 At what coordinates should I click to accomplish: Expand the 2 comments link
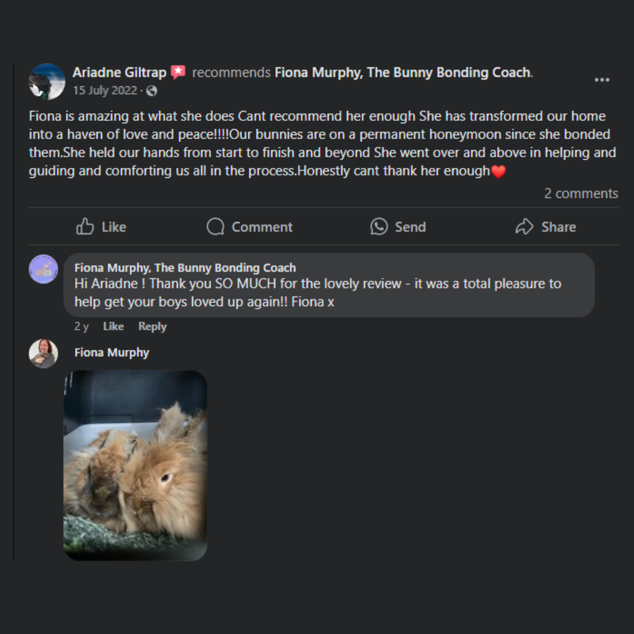pos(581,193)
